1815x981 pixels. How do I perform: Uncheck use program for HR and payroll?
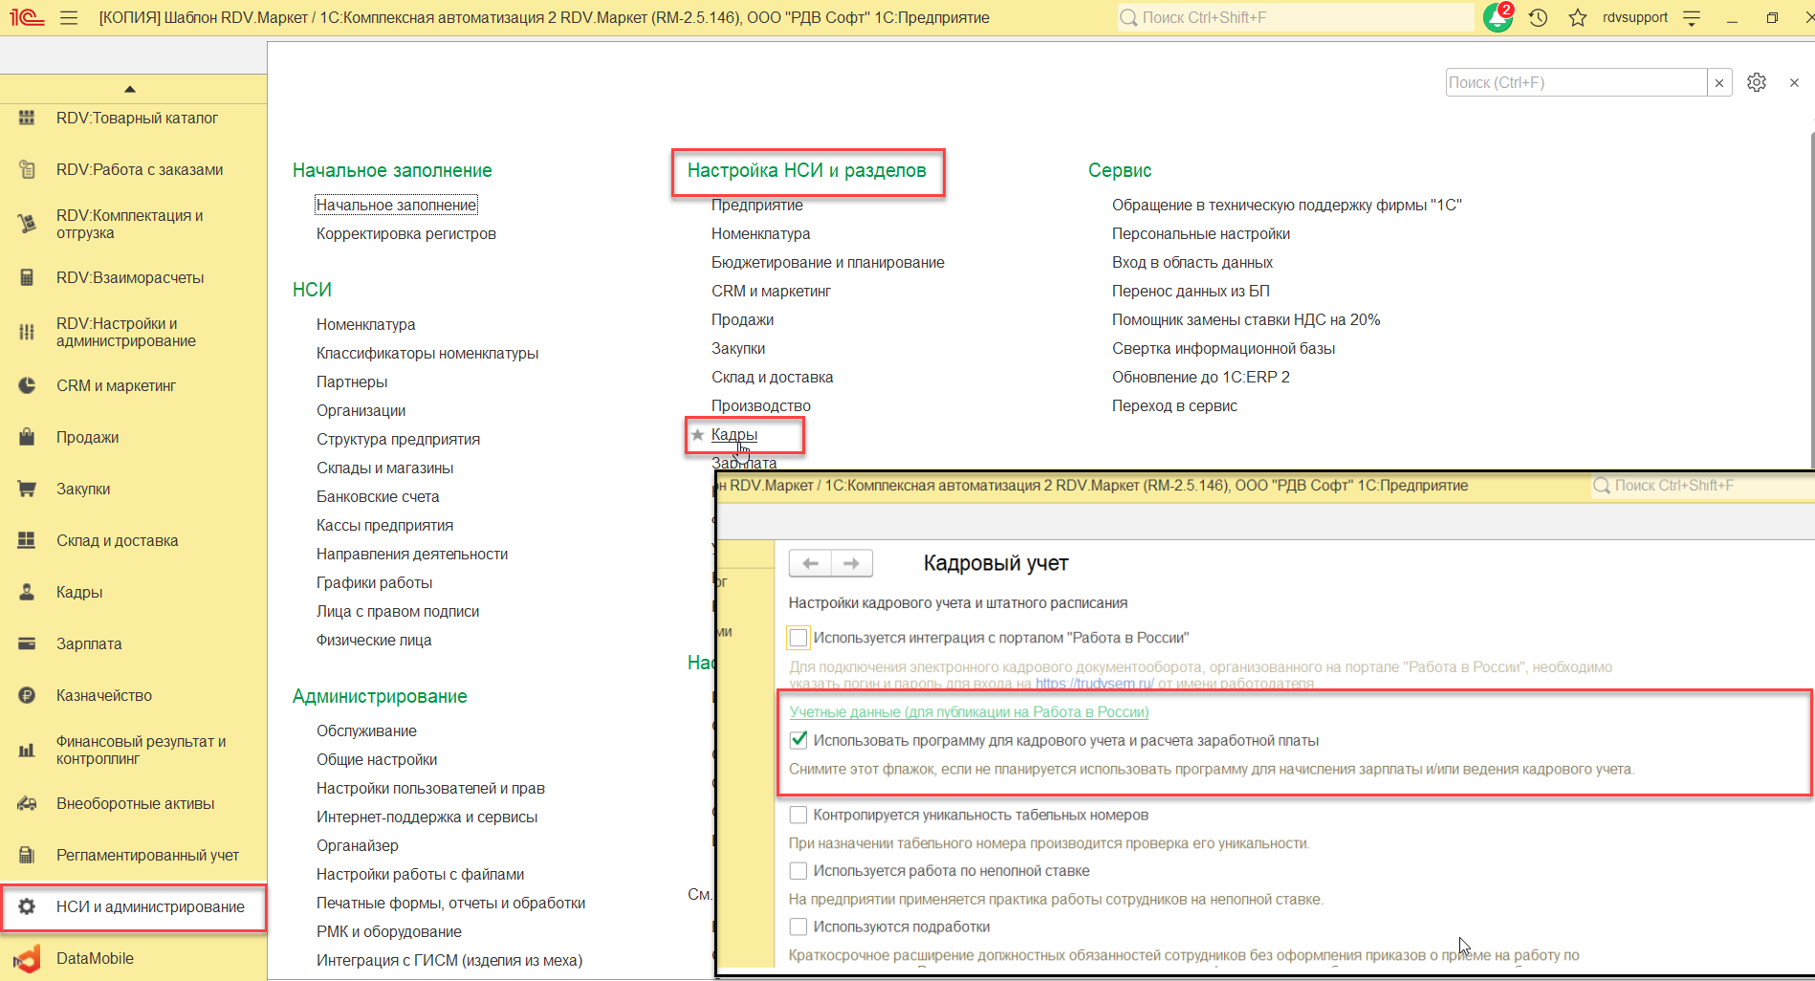[x=798, y=740]
